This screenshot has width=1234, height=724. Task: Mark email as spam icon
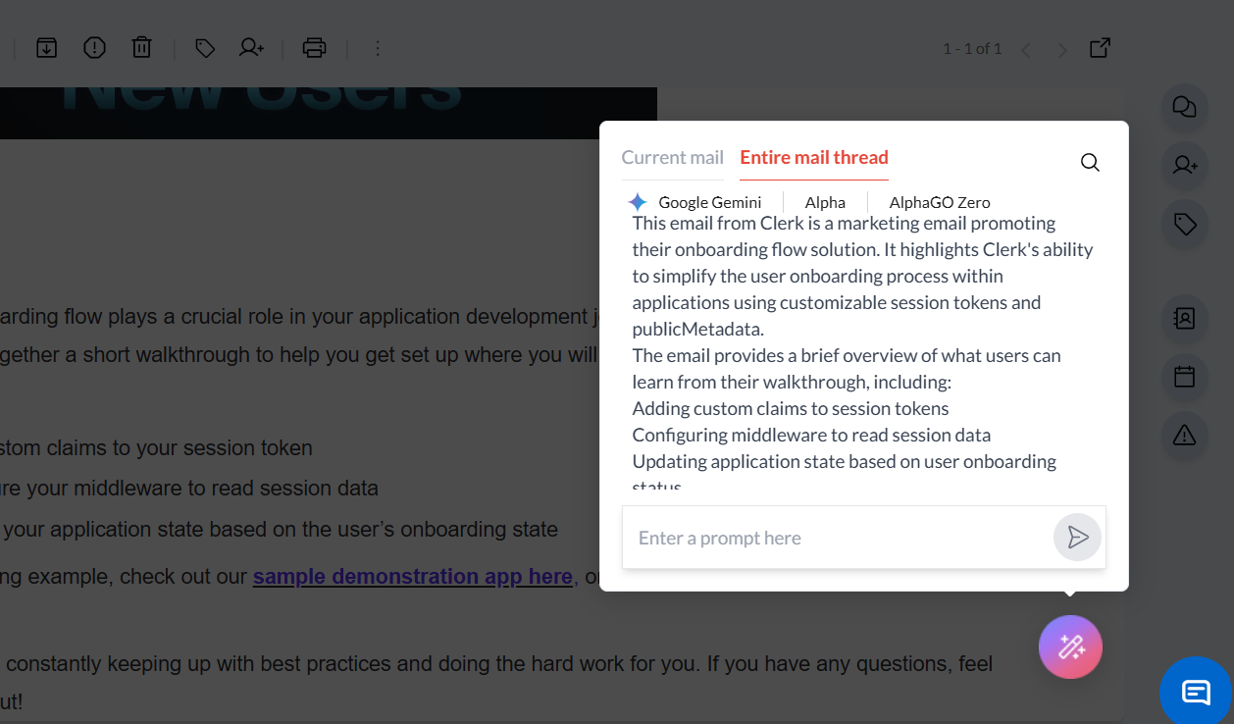[x=94, y=47]
